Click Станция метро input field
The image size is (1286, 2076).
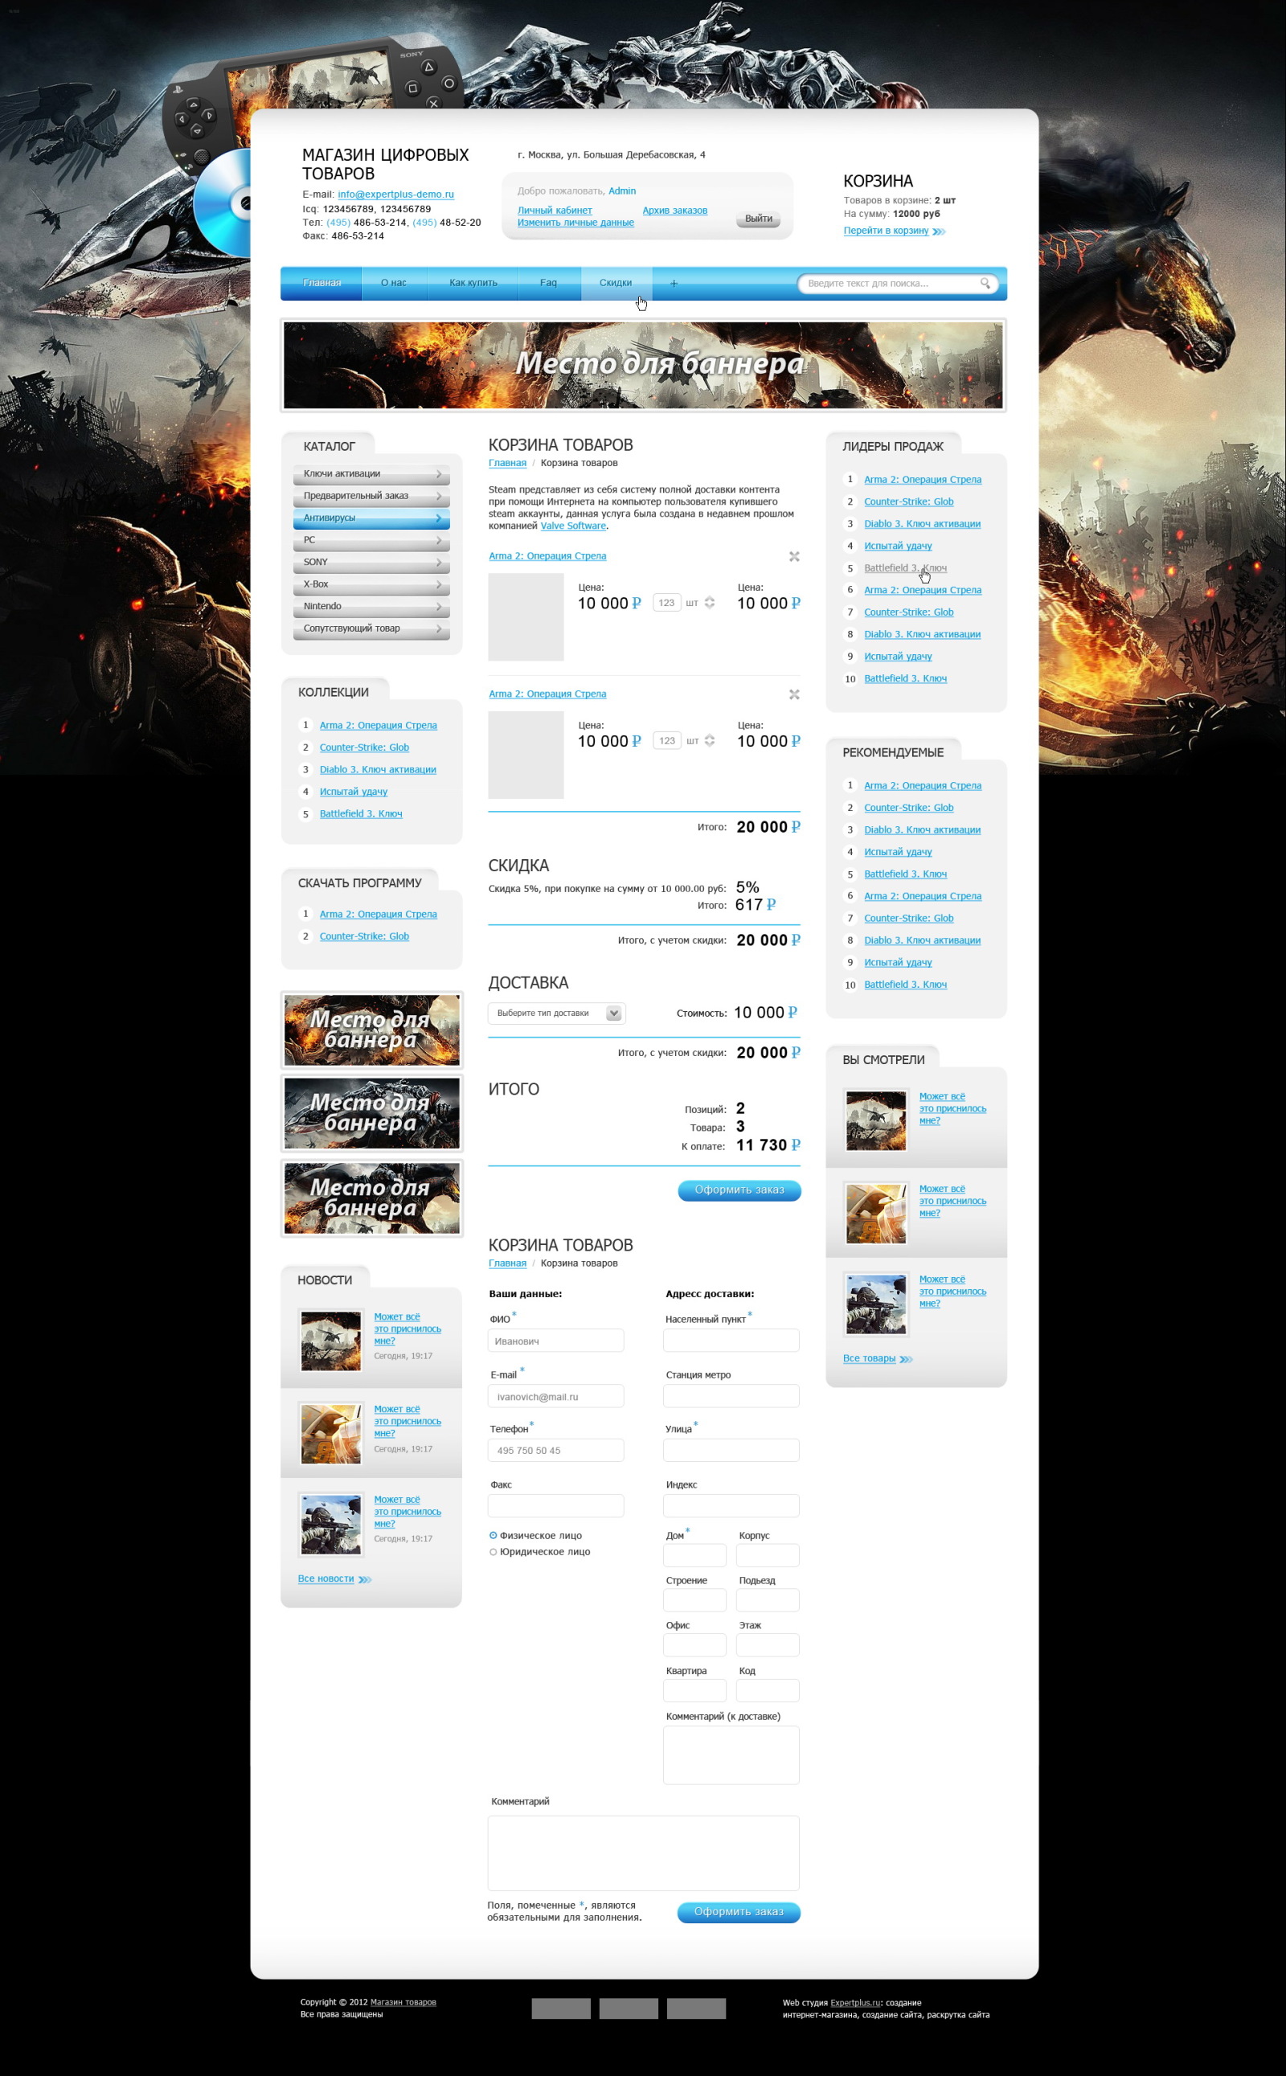click(731, 1395)
